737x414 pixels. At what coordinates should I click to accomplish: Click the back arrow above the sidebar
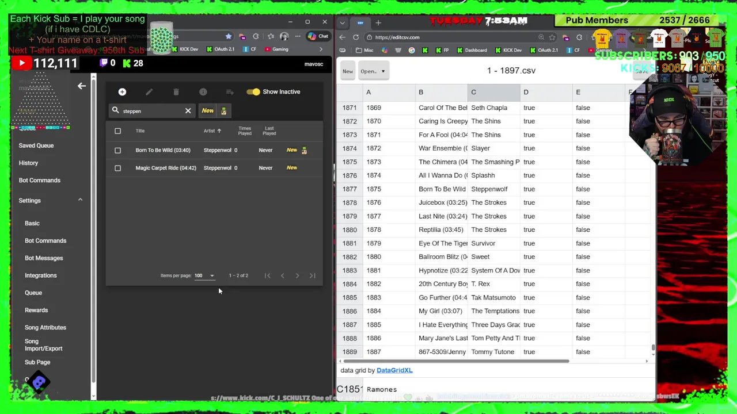(82, 86)
